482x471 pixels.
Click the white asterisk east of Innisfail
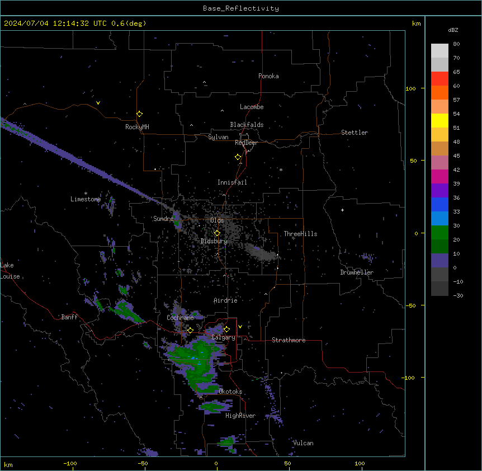point(281,170)
